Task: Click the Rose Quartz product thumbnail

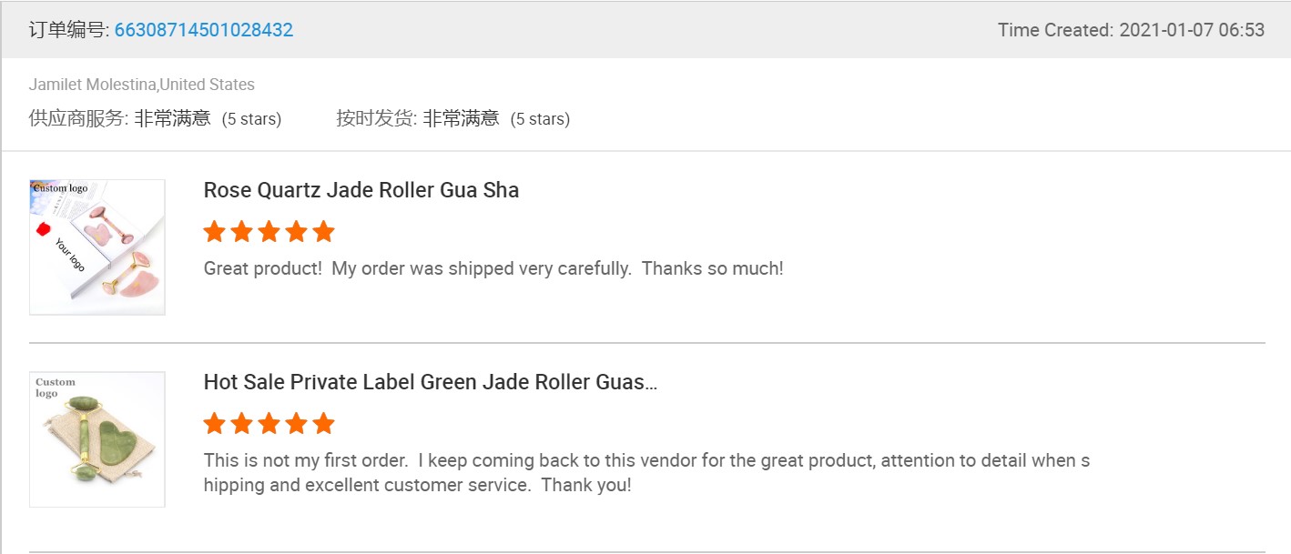Action: (x=97, y=247)
